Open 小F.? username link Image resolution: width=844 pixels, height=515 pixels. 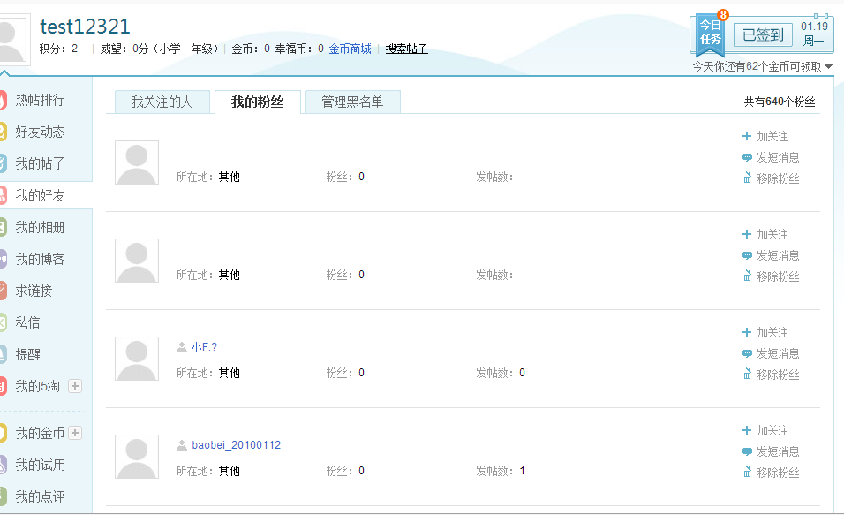point(204,347)
